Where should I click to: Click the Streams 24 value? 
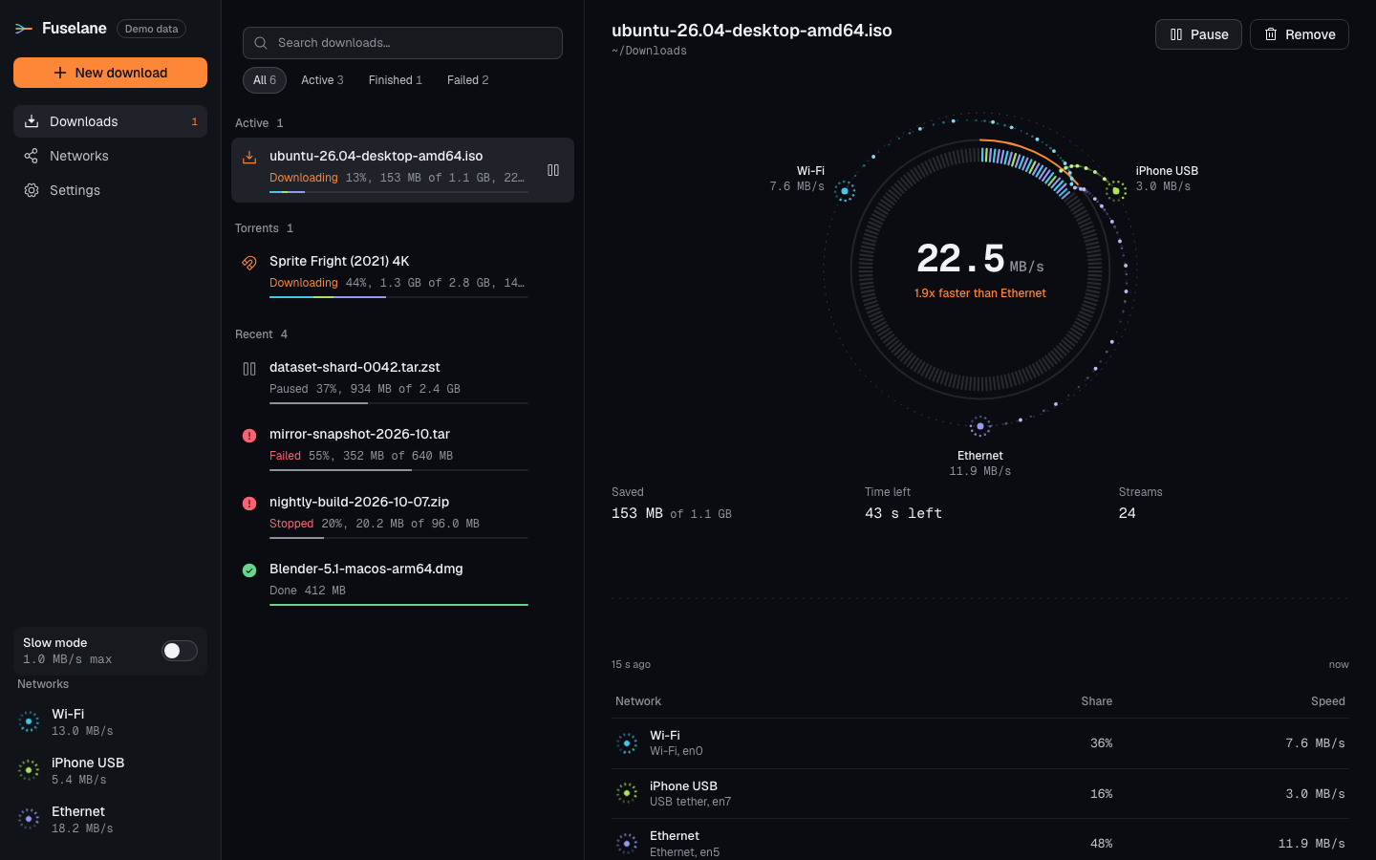point(1128,513)
